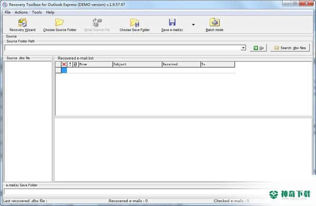This screenshot has width=316, height=206.
Task: Select the blue highlighted cell in email list
Action: coord(64,70)
